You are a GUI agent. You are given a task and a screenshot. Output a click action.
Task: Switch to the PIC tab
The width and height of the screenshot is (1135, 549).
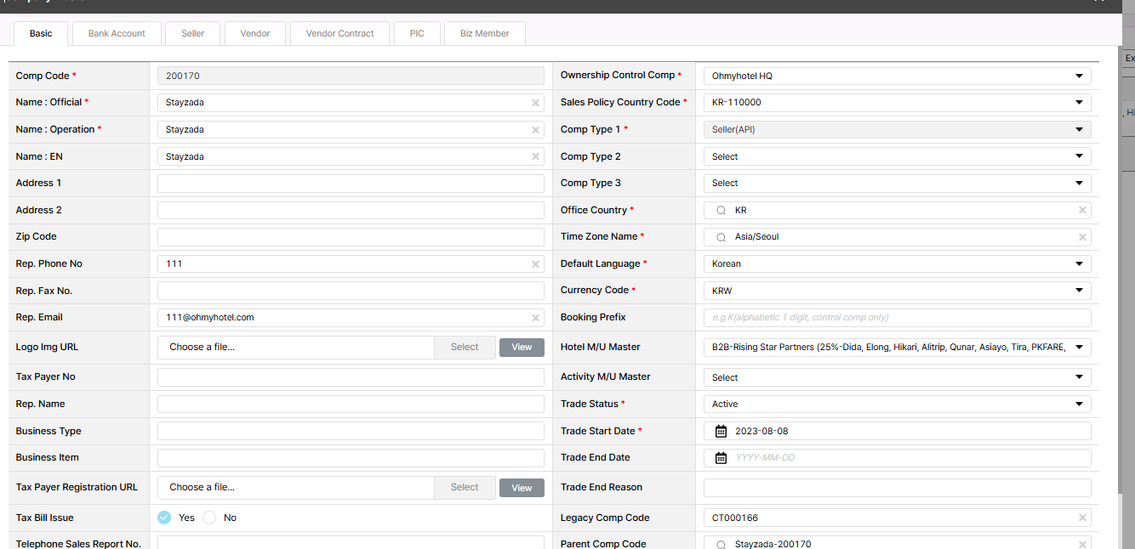click(417, 33)
